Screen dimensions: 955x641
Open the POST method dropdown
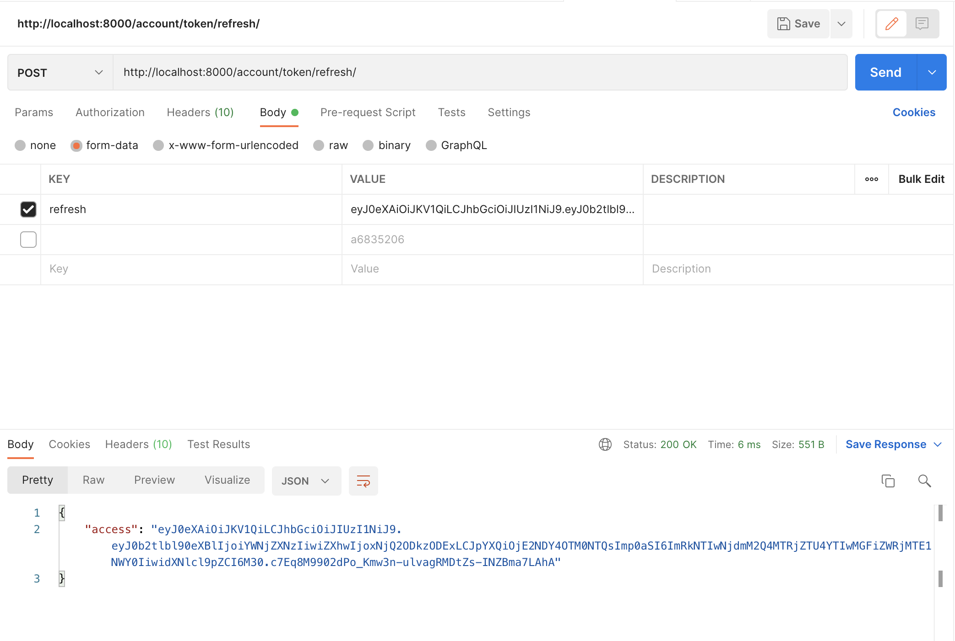60,73
